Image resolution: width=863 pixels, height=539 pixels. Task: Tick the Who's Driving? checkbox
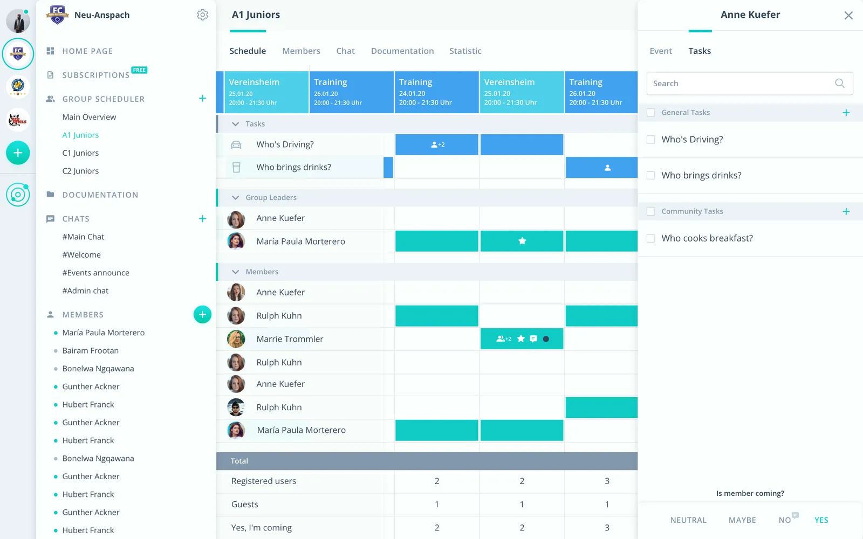(651, 140)
